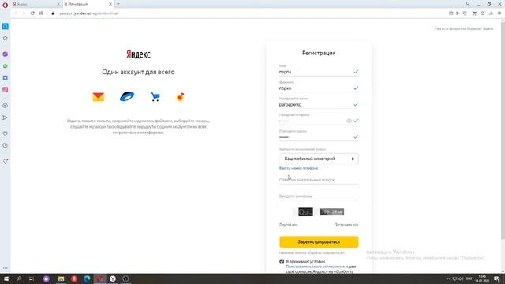The width and height of the screenshot is (505, 284).
Task: Open the Easy Setup icon at toolbar end
Action: (499, 13)
